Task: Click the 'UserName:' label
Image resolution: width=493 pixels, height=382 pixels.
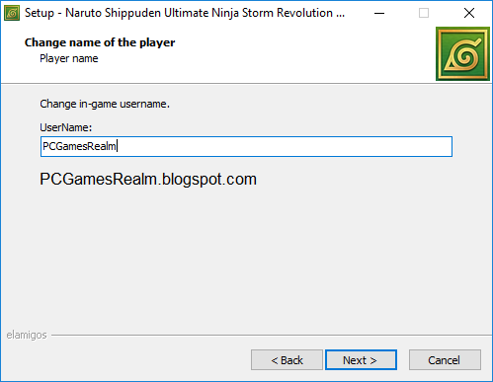Action: (x=66, y=127)
